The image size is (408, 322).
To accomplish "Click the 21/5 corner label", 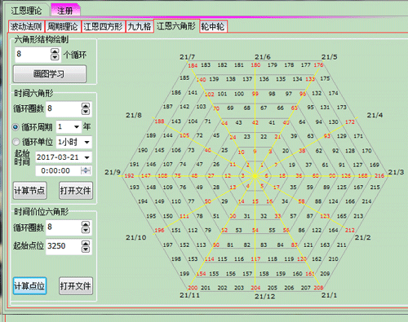I will 330,57.
